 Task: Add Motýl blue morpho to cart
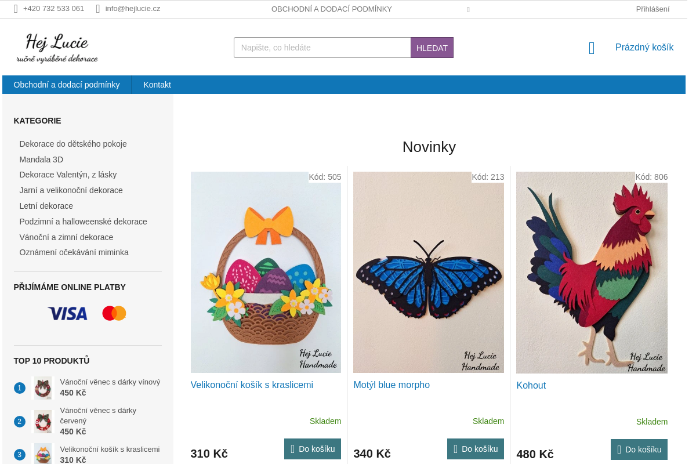(x=476, y=449)
